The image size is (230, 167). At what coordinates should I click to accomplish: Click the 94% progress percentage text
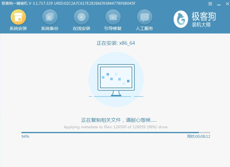pos(25,137)
